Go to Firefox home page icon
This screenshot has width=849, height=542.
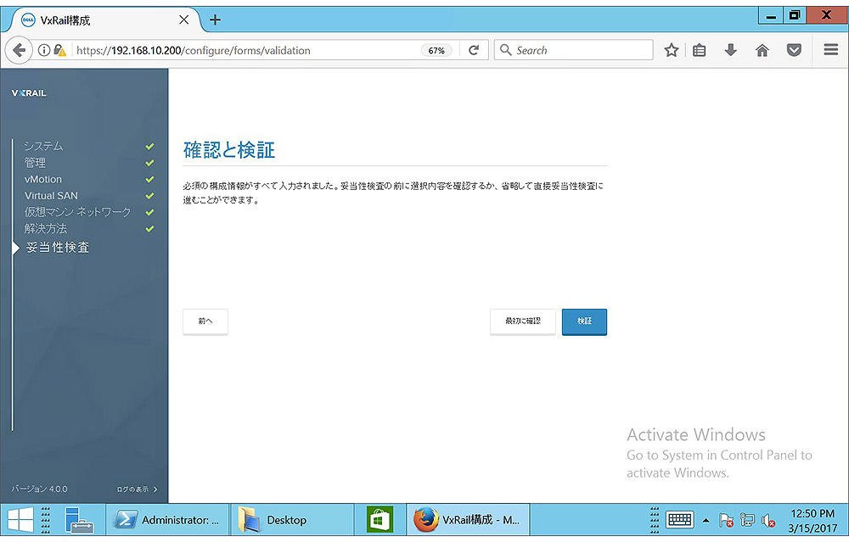(x=762, y=50)
